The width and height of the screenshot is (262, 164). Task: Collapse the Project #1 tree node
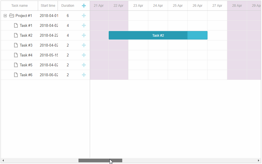click(x=5, y=16)
